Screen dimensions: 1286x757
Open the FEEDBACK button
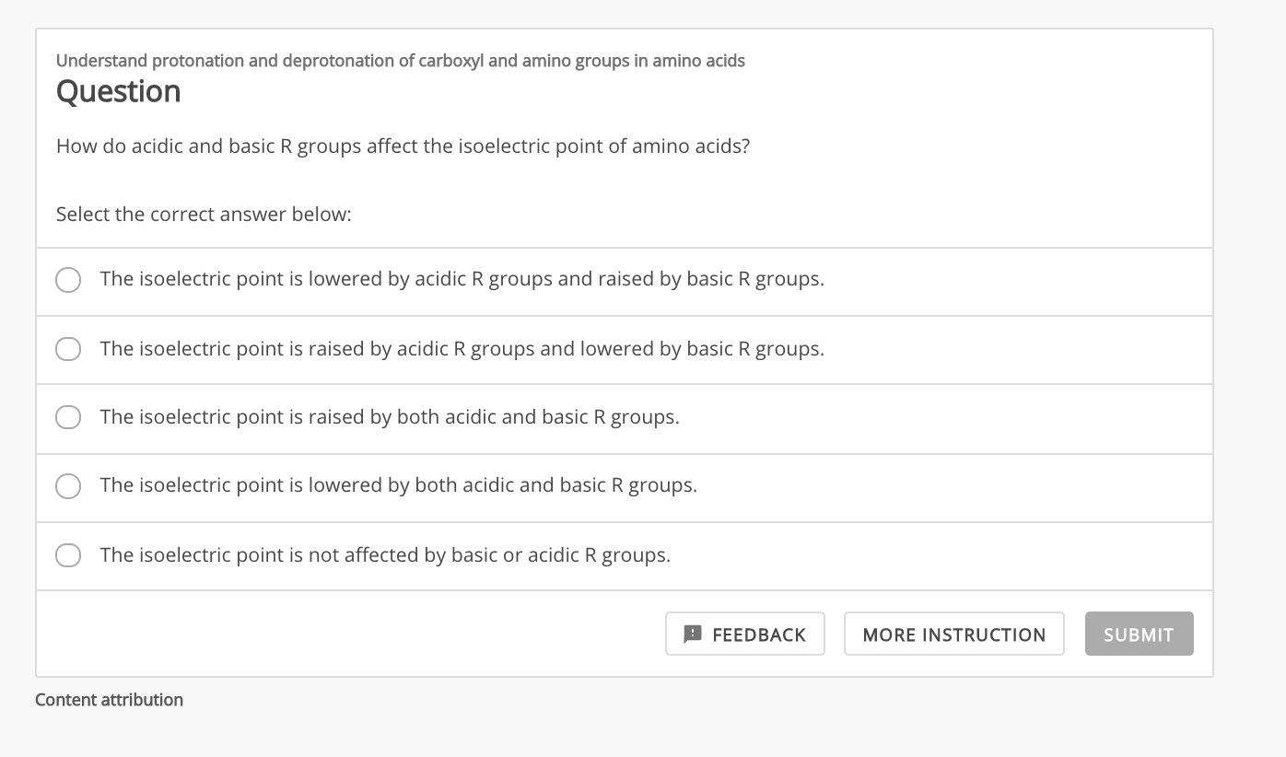pos(745,635)
